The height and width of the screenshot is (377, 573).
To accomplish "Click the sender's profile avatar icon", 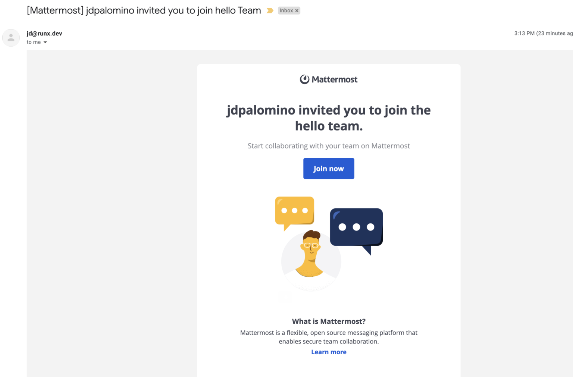I will point(11,38).
